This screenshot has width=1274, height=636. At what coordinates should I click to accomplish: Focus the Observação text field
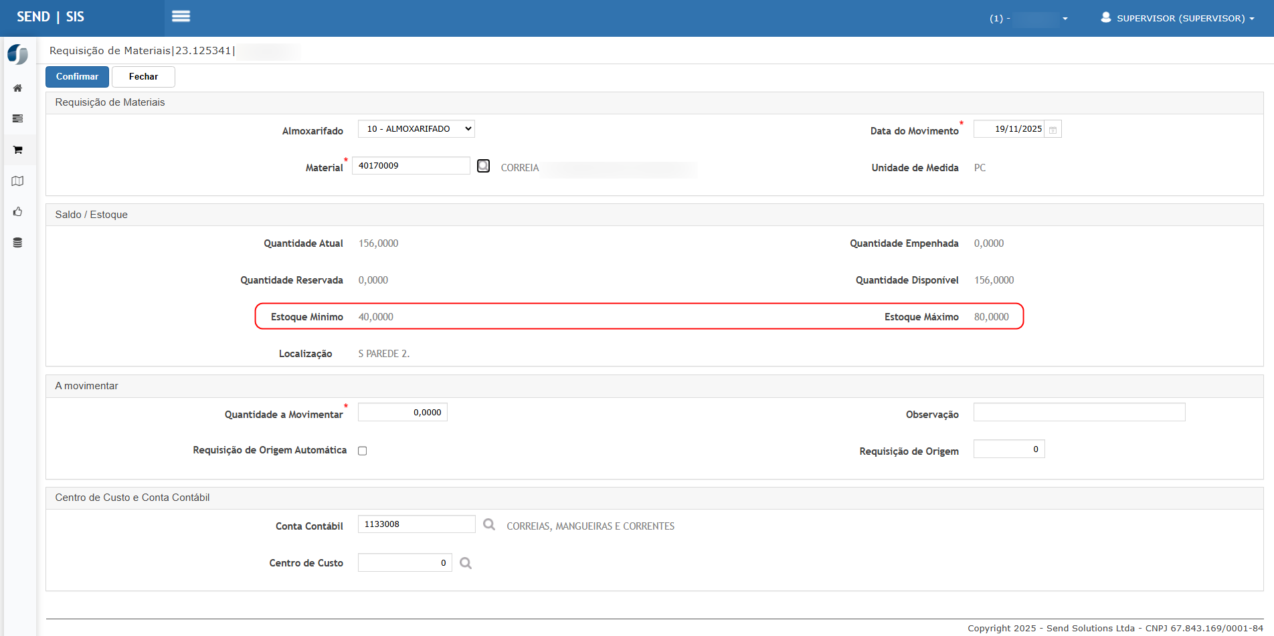click(1079, 413)
